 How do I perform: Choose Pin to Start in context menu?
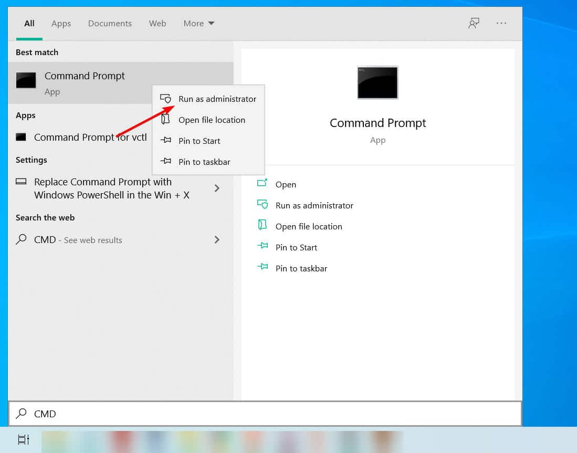point(208,141)
